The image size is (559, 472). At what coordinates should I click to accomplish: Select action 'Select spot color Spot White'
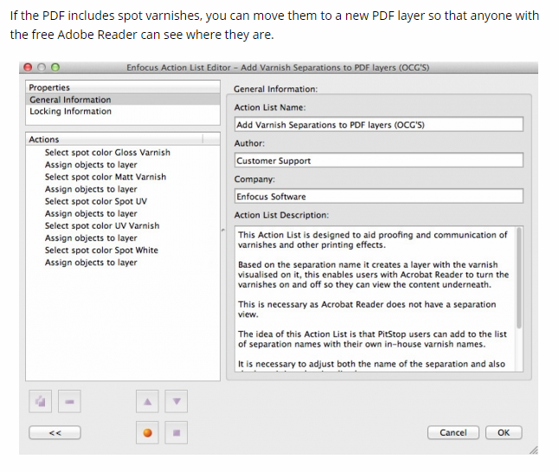pyautogui.click(x=101, y=250)
